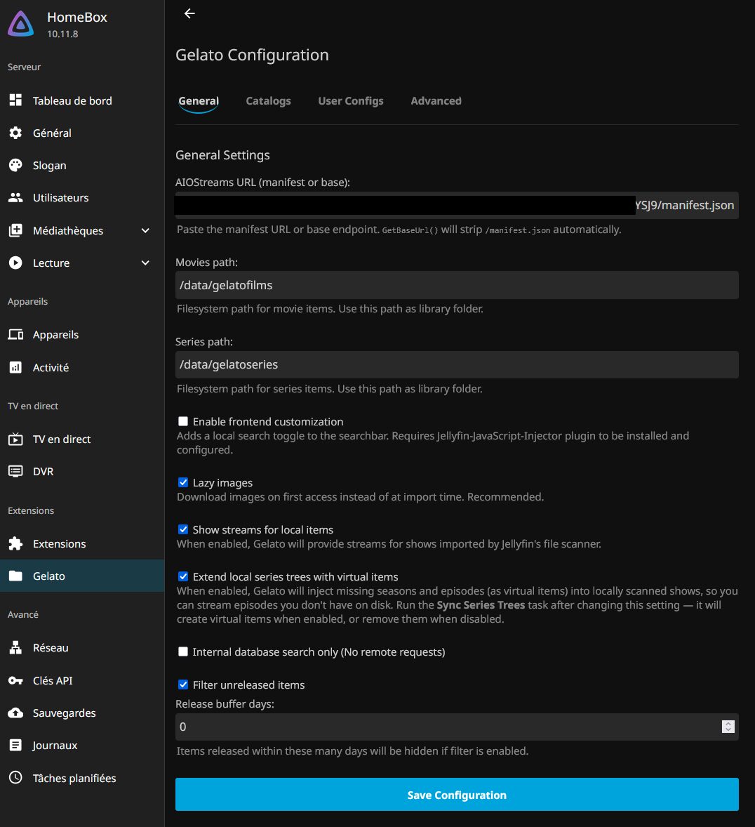Click the HomeBox server name
The width and height of the screenshot is (755, 827).
click(x=77, y=17)
